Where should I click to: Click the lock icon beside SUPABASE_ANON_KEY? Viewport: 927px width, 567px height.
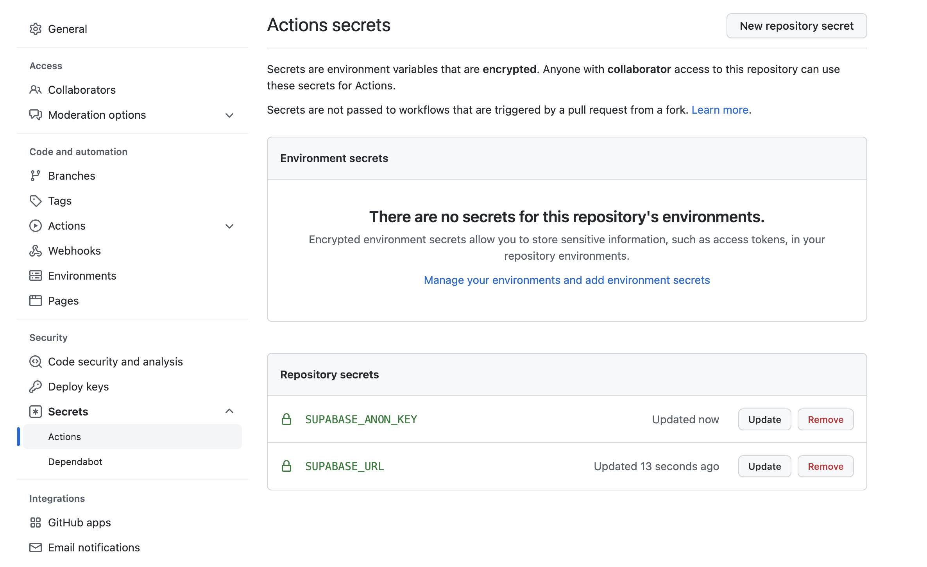pyautogui.click(x=286, y=419)
